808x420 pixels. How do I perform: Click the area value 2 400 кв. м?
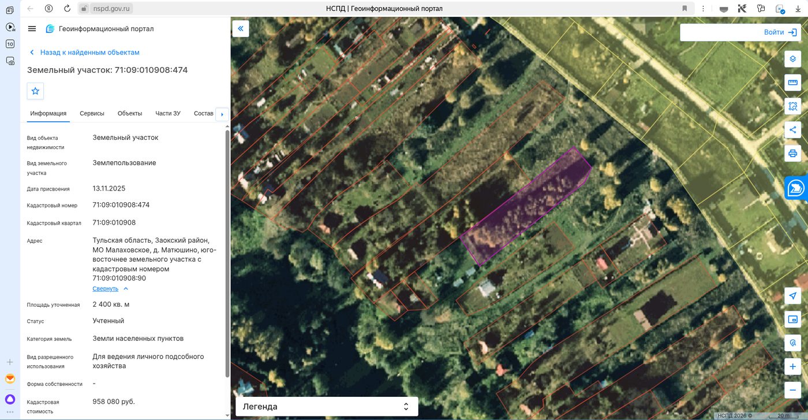click(111, 304)
